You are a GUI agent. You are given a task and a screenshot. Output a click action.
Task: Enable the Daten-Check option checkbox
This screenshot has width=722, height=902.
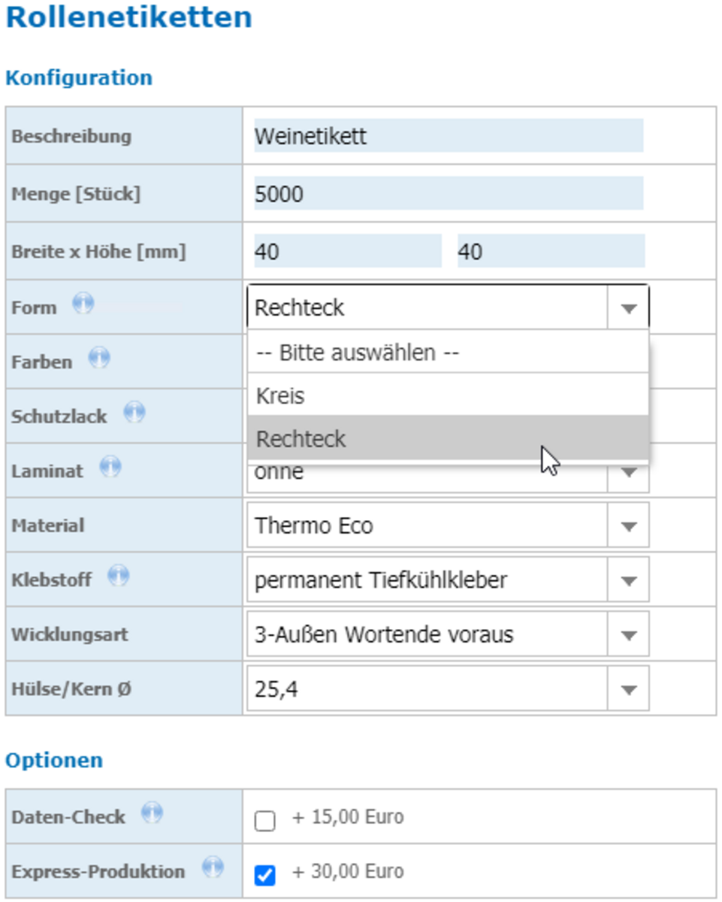[265, 821]
